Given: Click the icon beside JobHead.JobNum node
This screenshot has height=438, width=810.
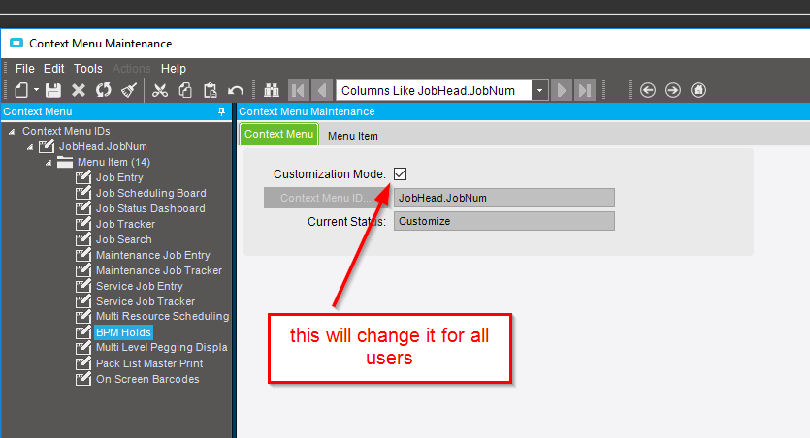Looking at the screenshot, I should point(47,146).
